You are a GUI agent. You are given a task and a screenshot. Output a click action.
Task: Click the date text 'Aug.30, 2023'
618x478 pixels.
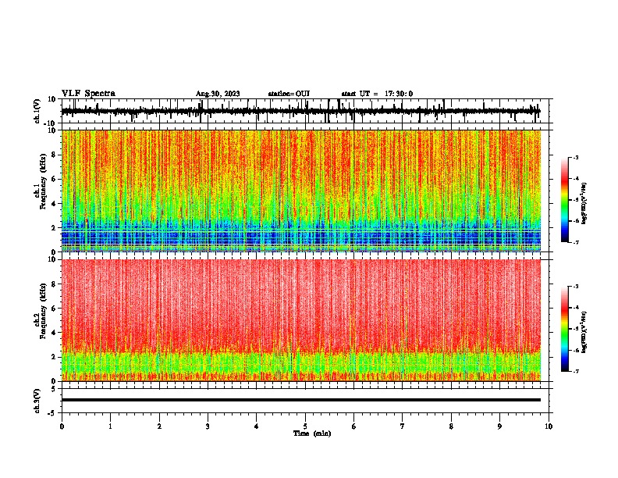(x=218, y=94)
